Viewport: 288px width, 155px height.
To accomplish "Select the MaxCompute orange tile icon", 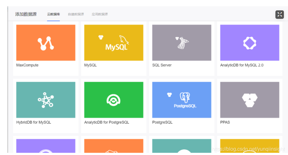I will [46, 43].
